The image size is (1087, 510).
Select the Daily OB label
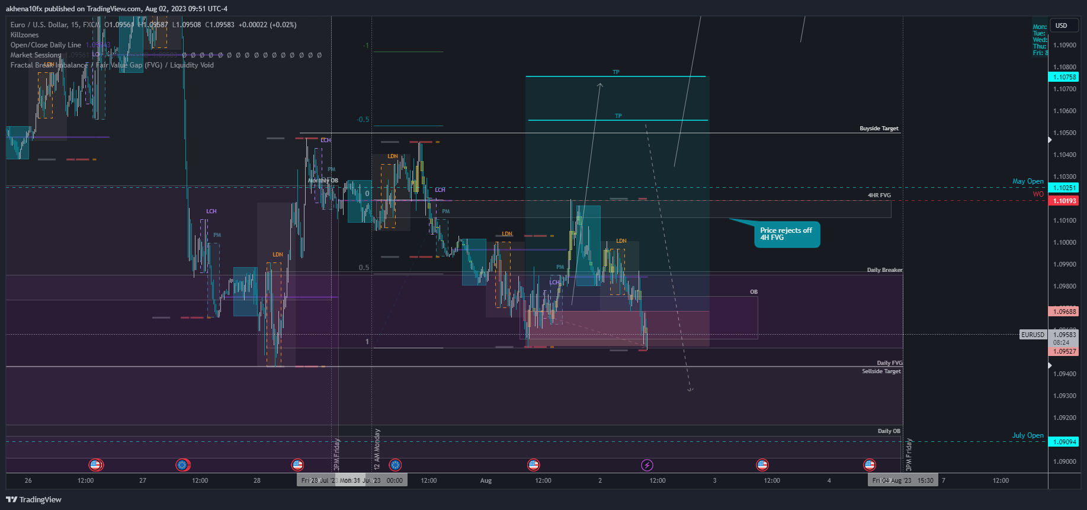pyautogui.click(x=889, y=431)
